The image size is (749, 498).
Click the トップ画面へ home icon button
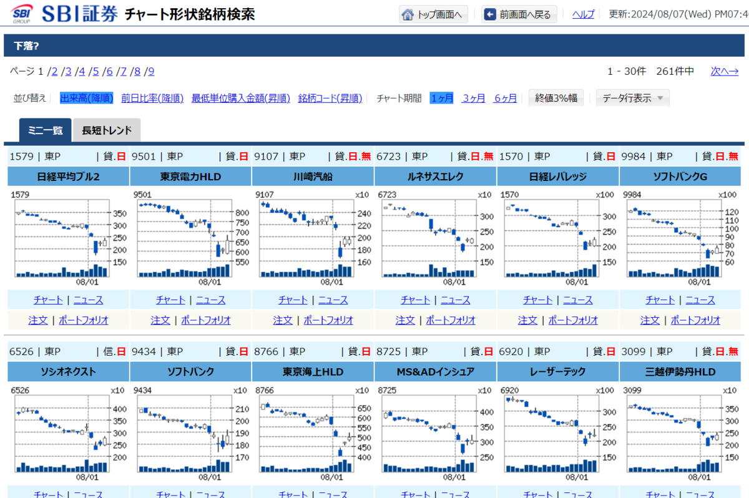433,14
